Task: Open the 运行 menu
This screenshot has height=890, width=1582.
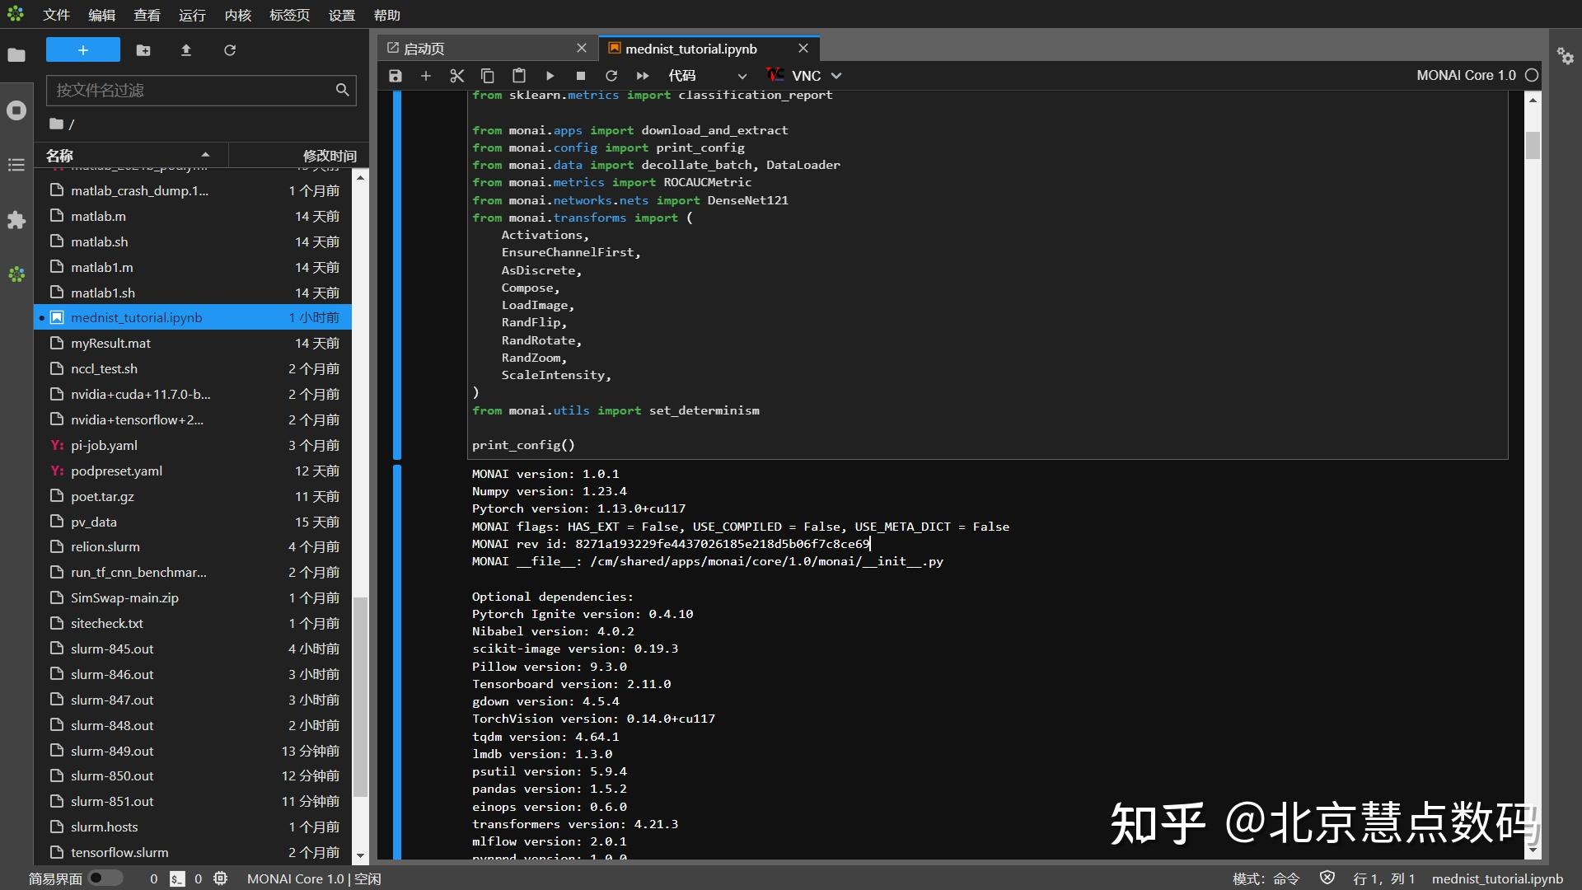Action: [x=191, y=14]
